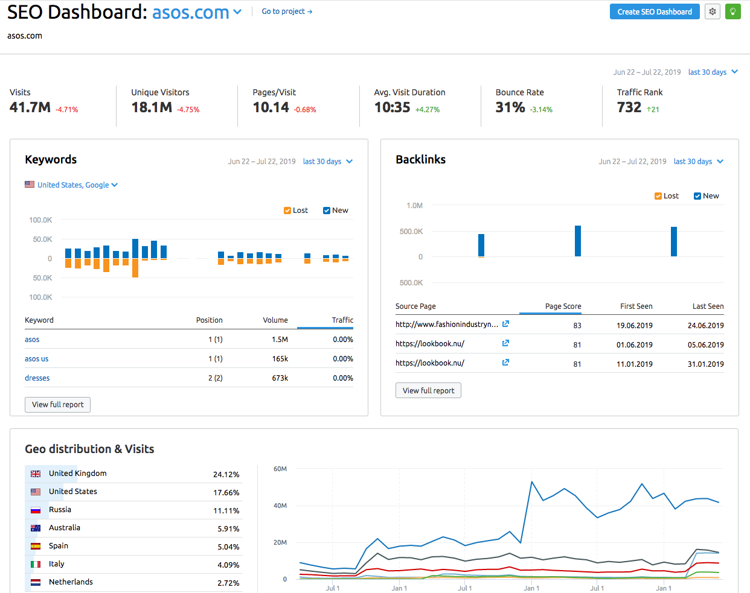750x593 pixels.
Task: Click the 1.5M volume cell for asos
Action: click(280, 340)
